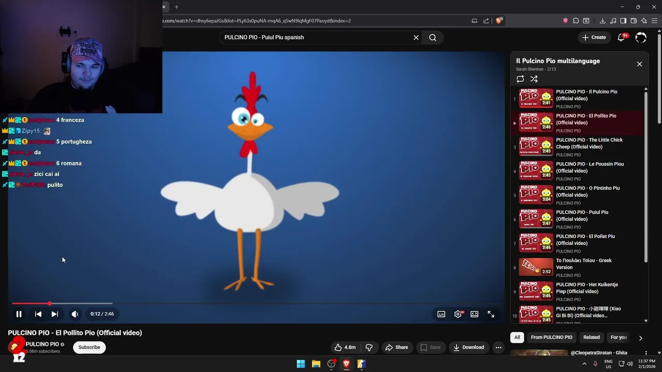Toggle shuffle playlist
662x372 pixels.
pyautogui.click(x=534, y=79)
